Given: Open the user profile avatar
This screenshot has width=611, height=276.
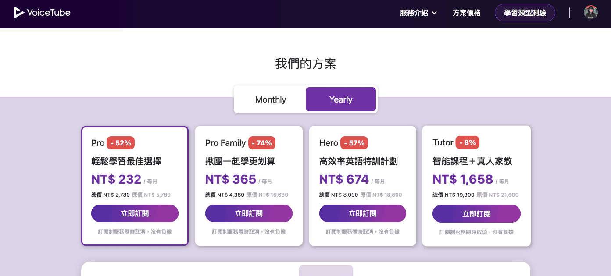Looking at the screenshot, I should [x=591, y=12].
